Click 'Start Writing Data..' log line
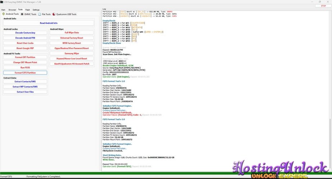 [x=112, y=155]
